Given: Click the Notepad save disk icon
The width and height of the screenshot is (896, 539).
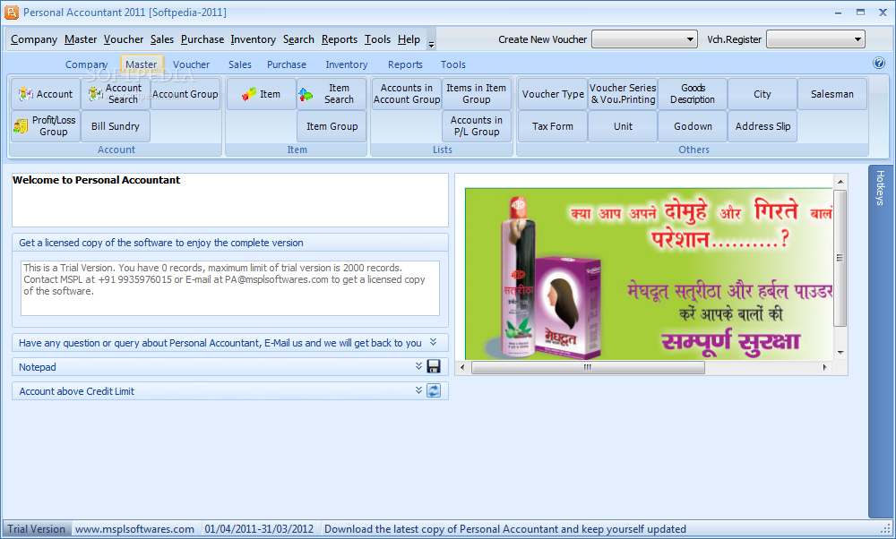Looking at the screenshot, I should pos(434,366).
